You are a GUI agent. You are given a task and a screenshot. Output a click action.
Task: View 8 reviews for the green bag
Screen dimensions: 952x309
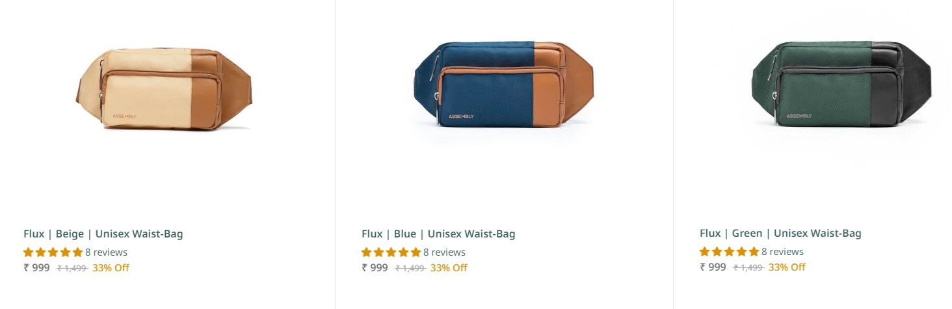[x=782, y=252]
